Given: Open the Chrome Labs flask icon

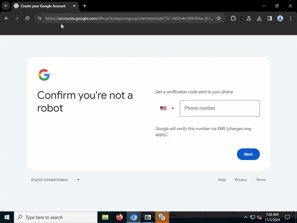Looking at the screenshot, I should [249, 18].
